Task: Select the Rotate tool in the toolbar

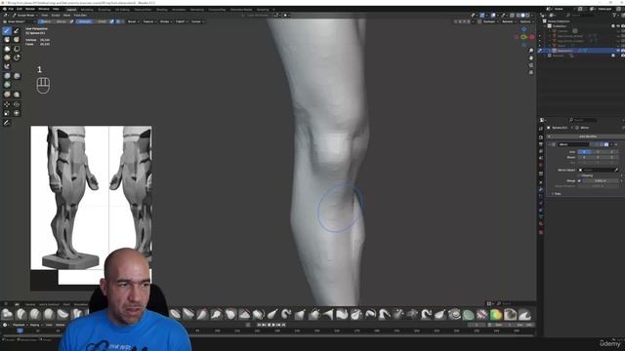Action: (17, 104)
